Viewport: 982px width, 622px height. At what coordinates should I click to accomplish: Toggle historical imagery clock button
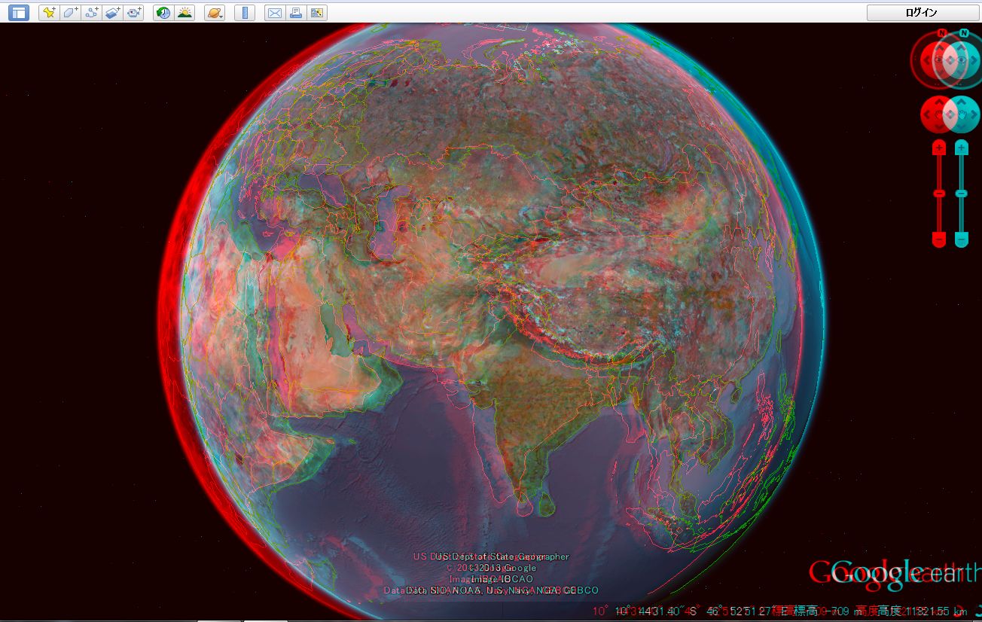(x=163, y=13)
